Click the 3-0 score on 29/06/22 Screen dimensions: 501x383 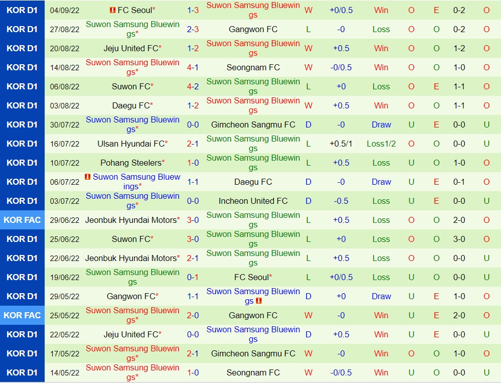193,220
